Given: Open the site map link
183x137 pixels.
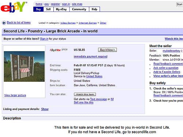Looking at the screenshot, I should click(77, 4).
